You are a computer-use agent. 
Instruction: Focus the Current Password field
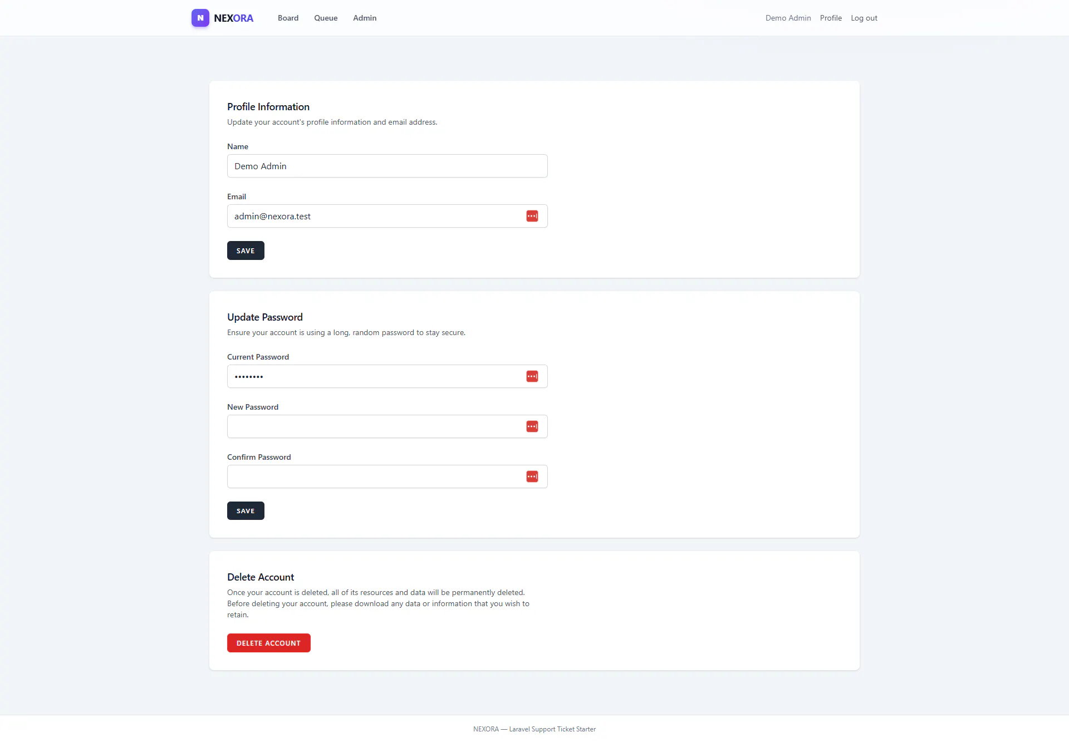click(388, 376)
